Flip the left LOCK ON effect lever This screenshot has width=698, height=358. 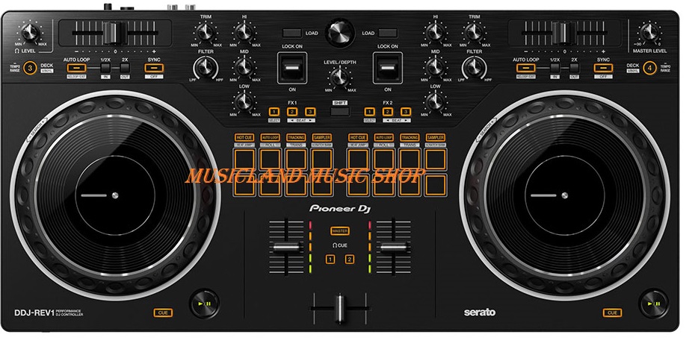[x=292, y=68]
